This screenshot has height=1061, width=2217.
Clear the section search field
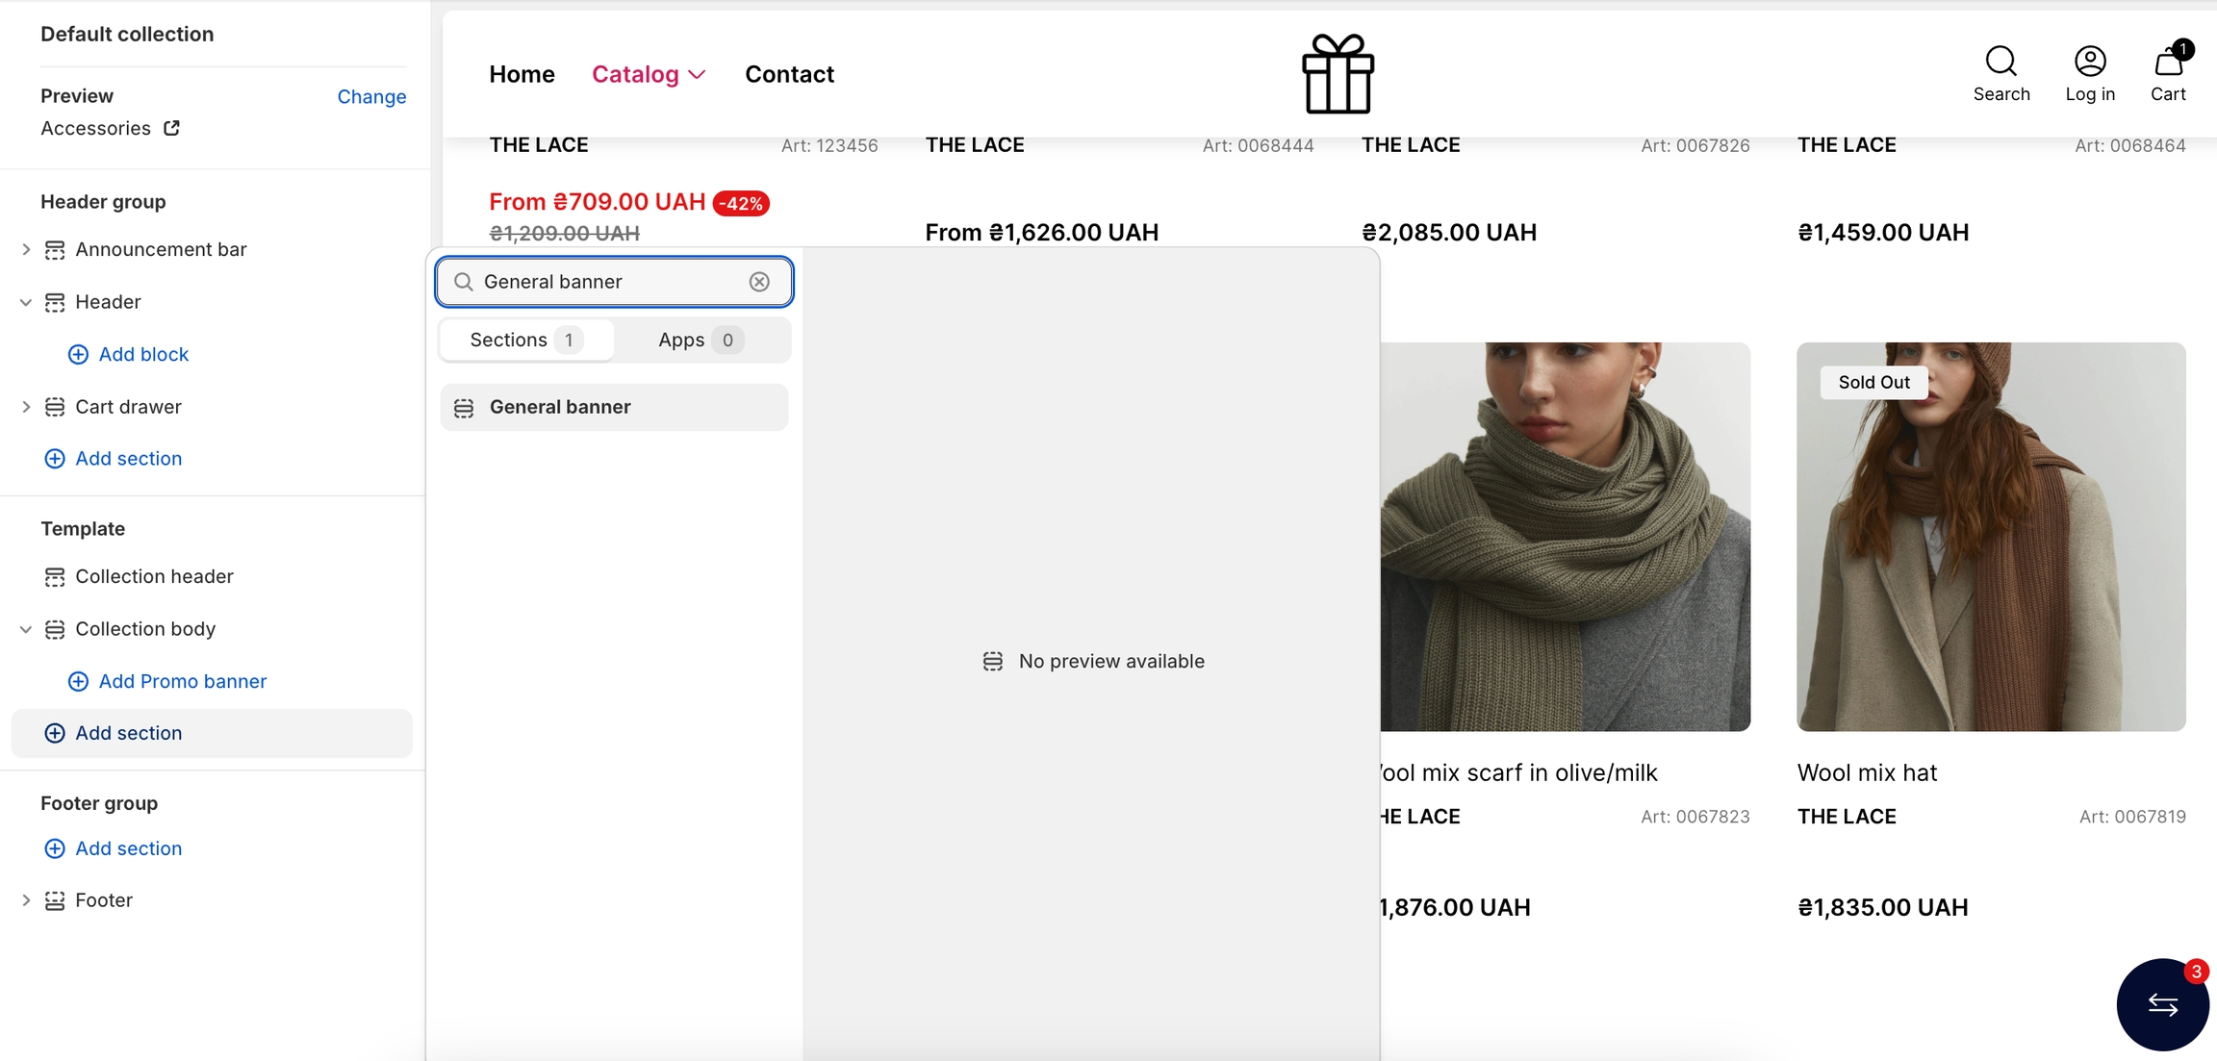759,282
